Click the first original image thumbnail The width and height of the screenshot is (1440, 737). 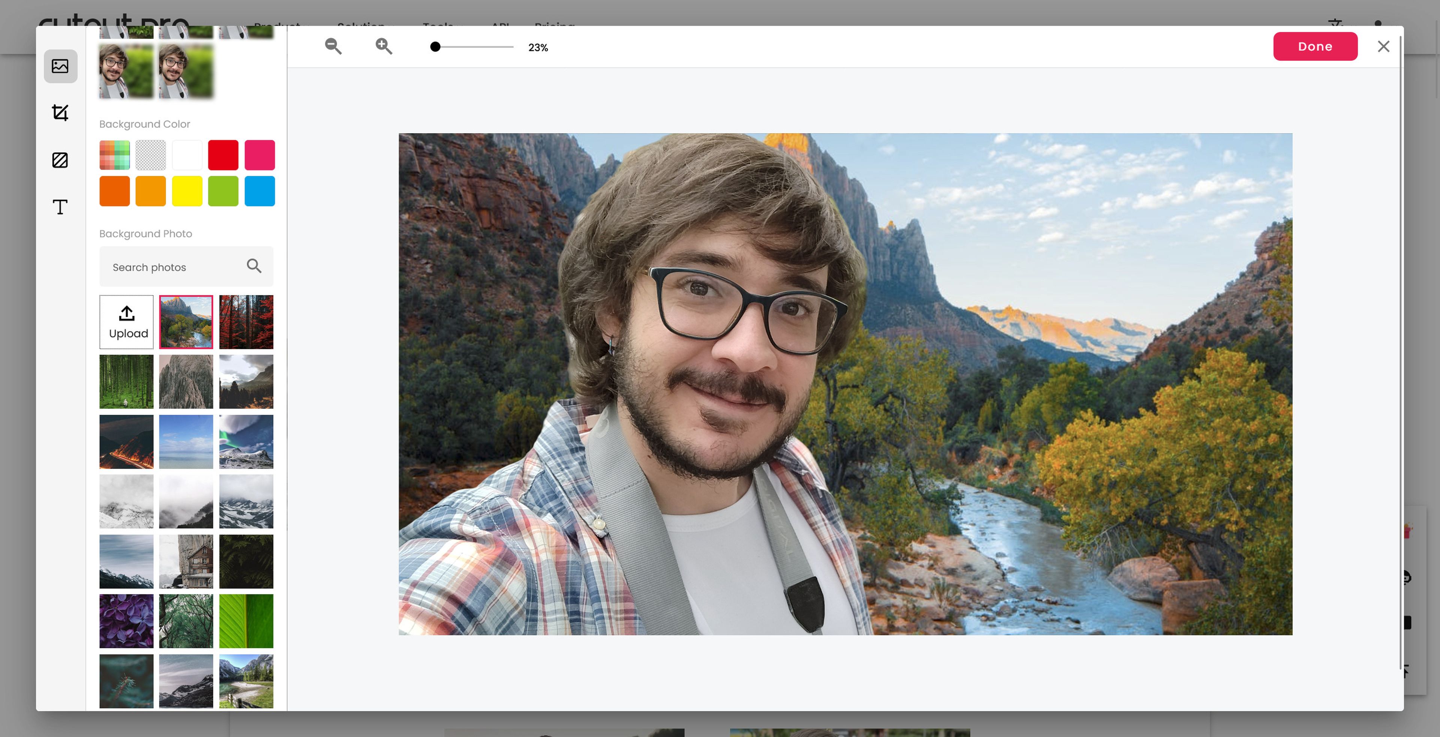(126, 70)
